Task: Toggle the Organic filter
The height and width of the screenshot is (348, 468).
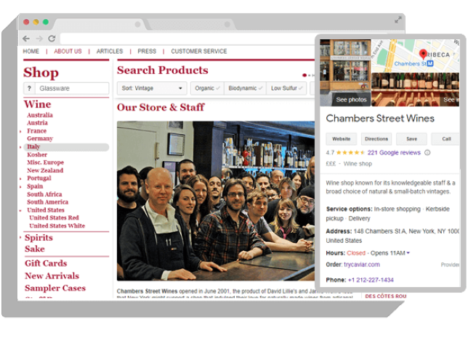Action: click(207, 88)
